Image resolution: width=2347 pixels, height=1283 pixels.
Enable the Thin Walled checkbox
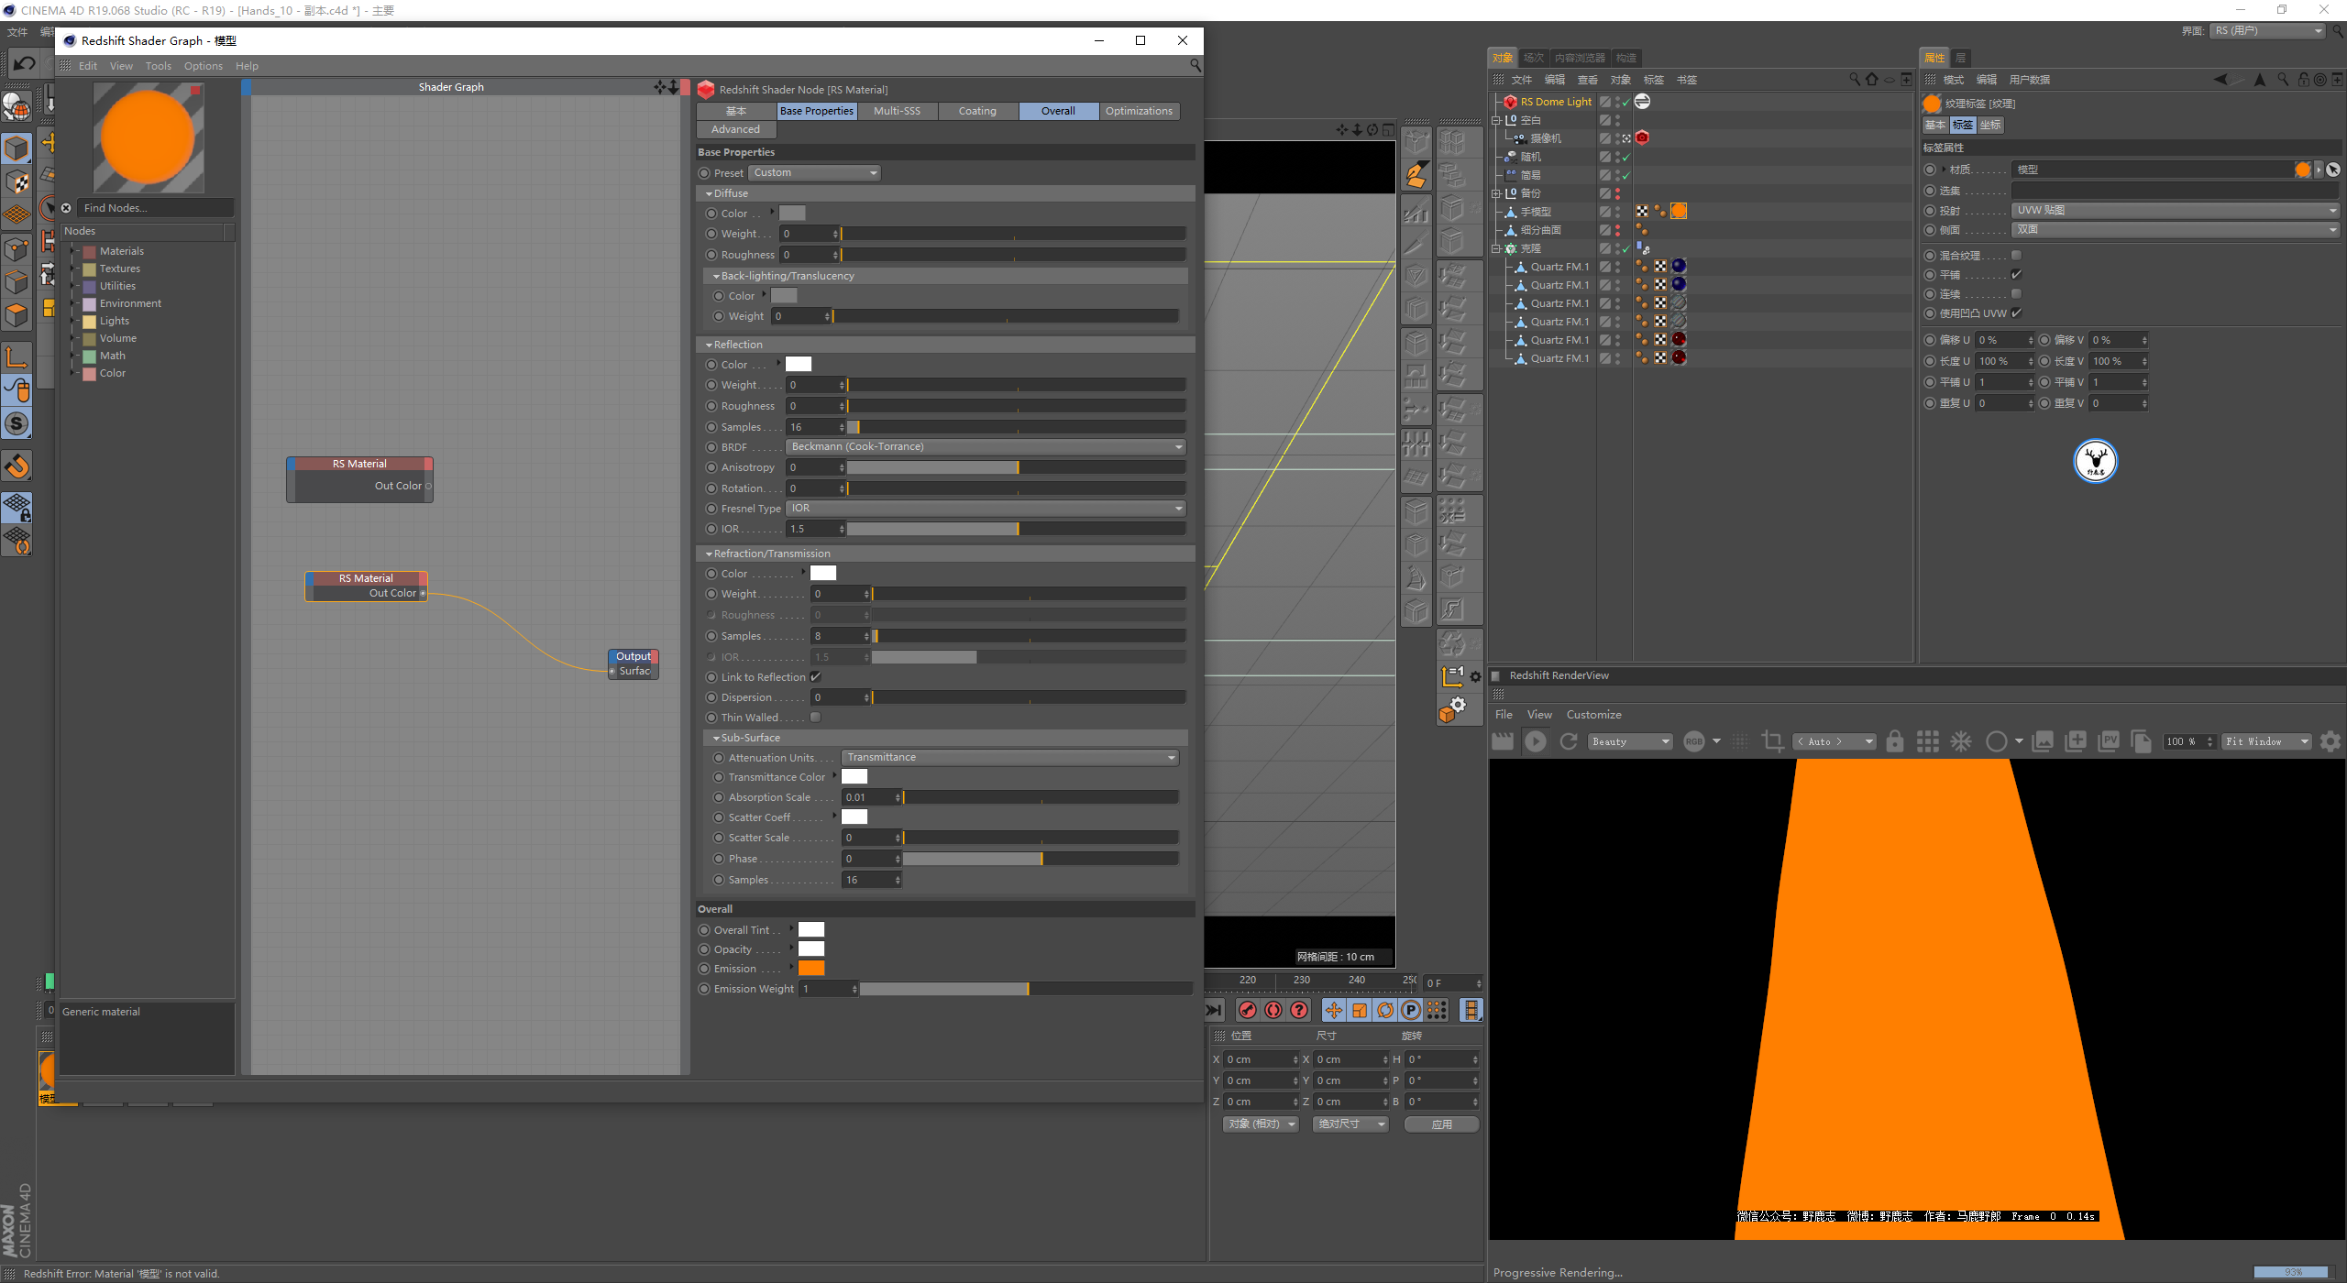pos(815,718)
